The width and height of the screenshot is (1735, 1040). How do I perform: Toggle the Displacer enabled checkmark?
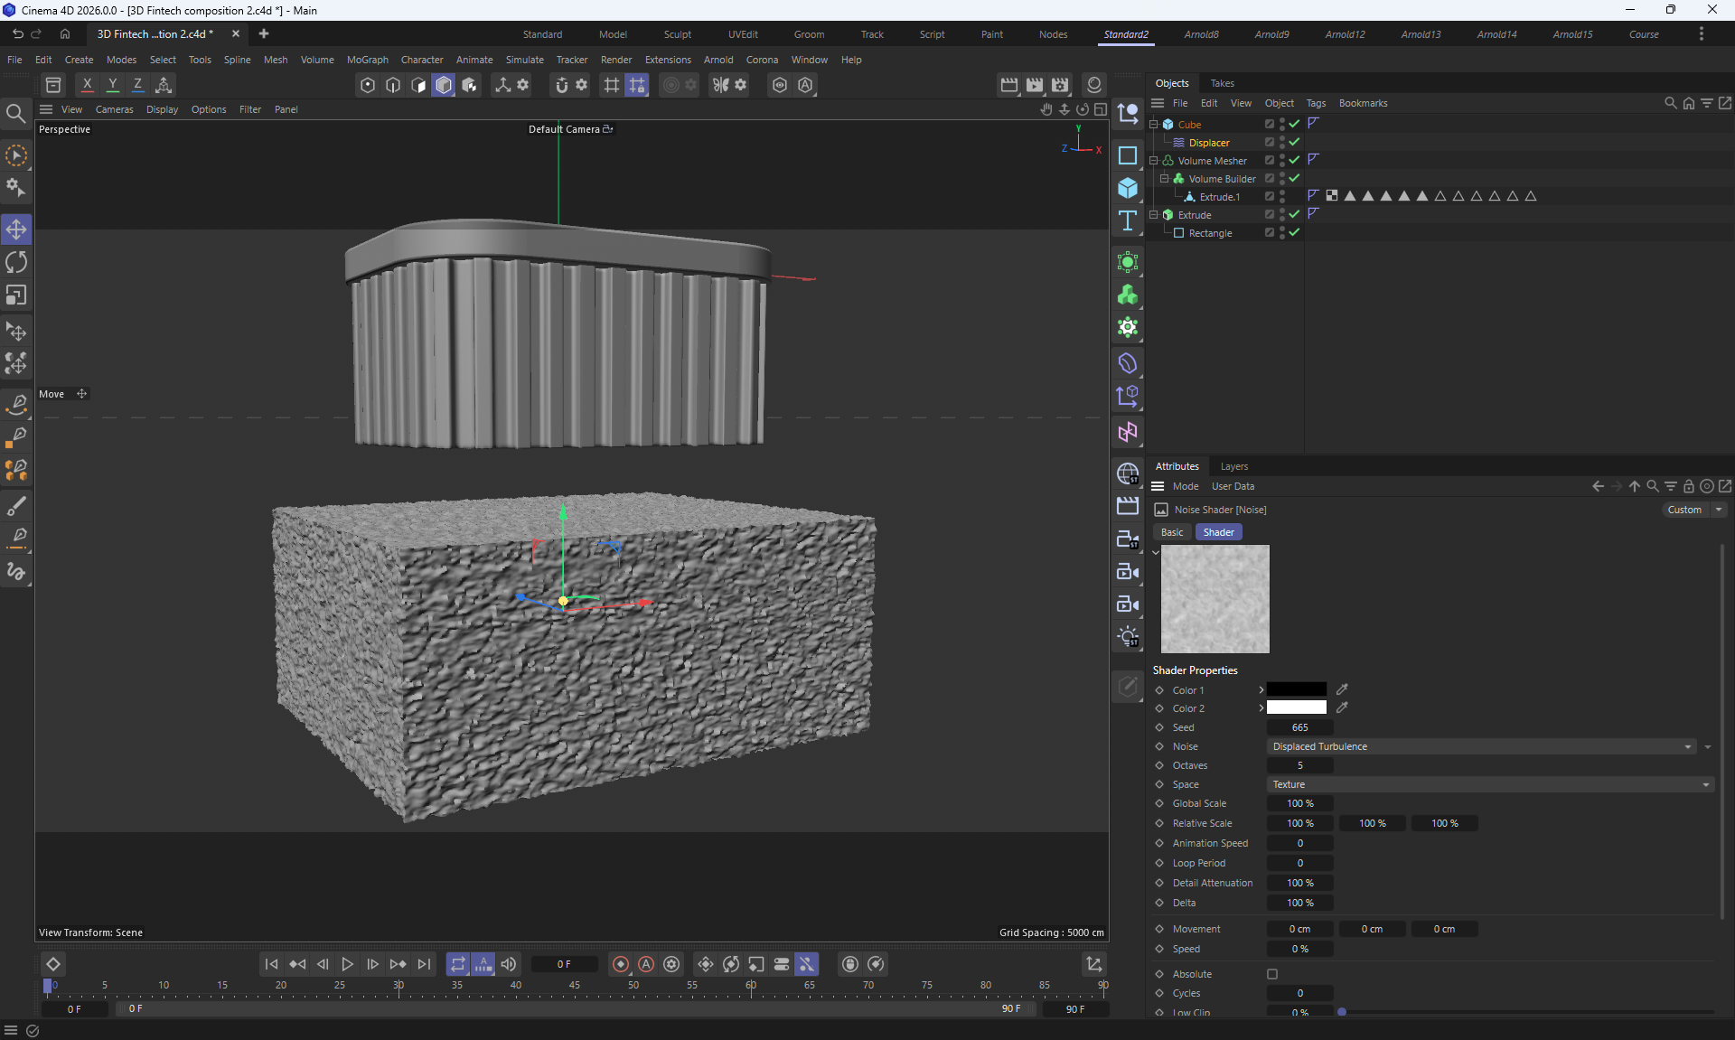coord(1294,142)
